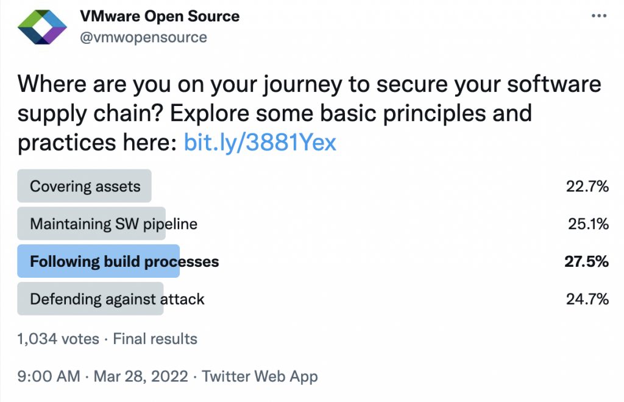Click the VMware Open Source profile logo
The image size is (624, 402).
point(42,27)
